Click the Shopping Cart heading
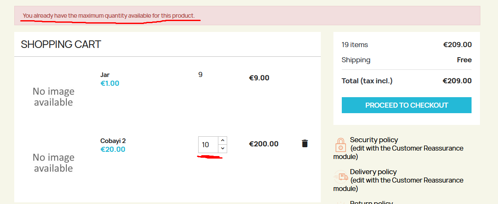This screenshot has height=204, width=498. click(x=61, y=44)
